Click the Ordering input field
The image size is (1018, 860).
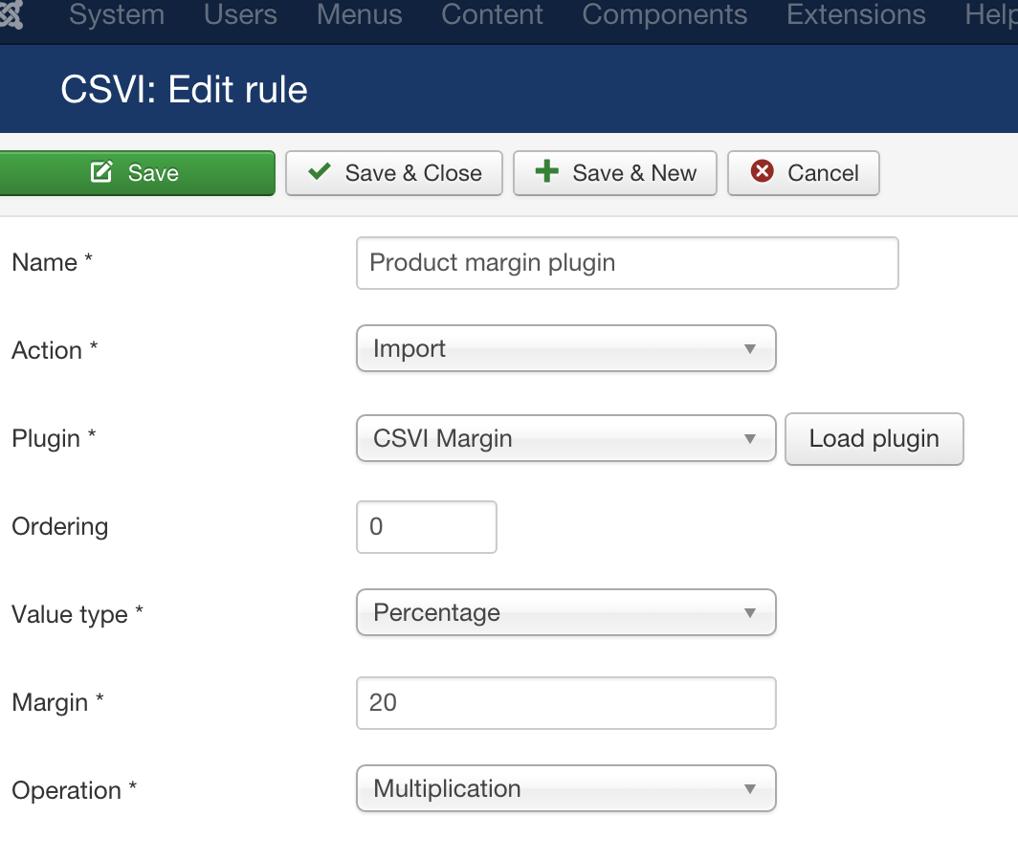tap(427, 527)
